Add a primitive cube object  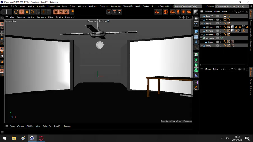(196, 31)
